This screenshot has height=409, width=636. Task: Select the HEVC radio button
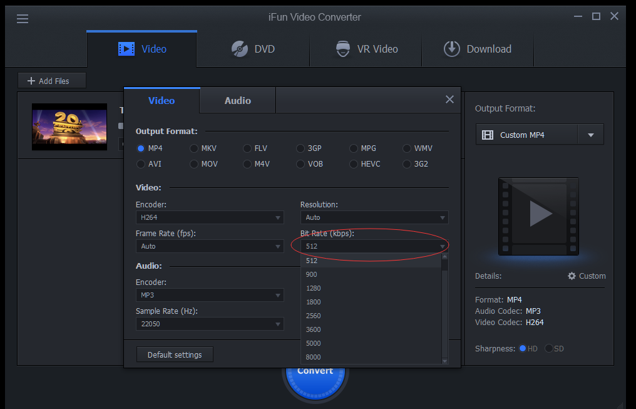[354, 164]
